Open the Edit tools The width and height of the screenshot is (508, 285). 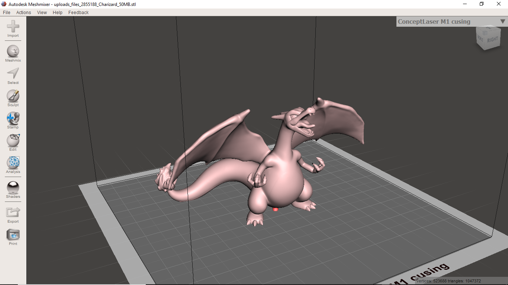click(13, 141)
